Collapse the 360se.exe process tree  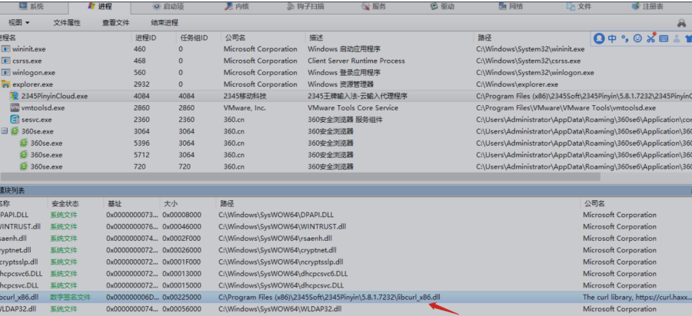tap(4, 131)
